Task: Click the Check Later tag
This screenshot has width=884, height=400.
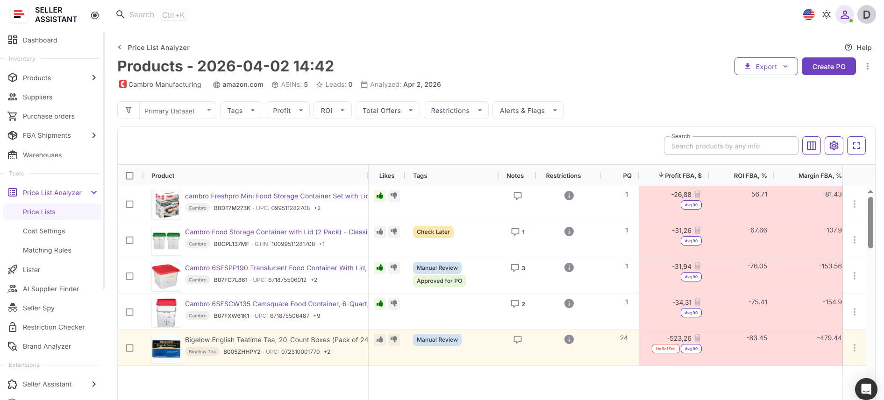Action: coord(433,232)
